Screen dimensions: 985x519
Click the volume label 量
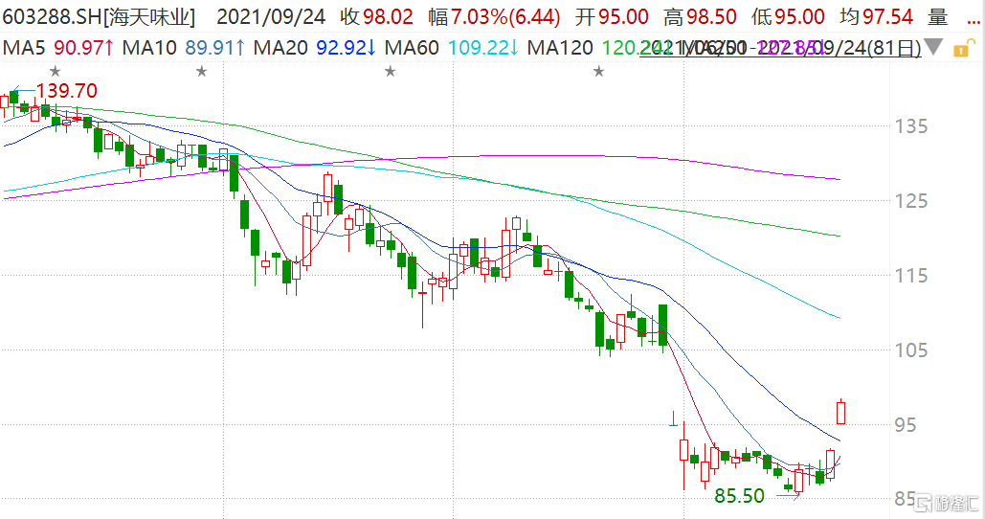point(938,17)
